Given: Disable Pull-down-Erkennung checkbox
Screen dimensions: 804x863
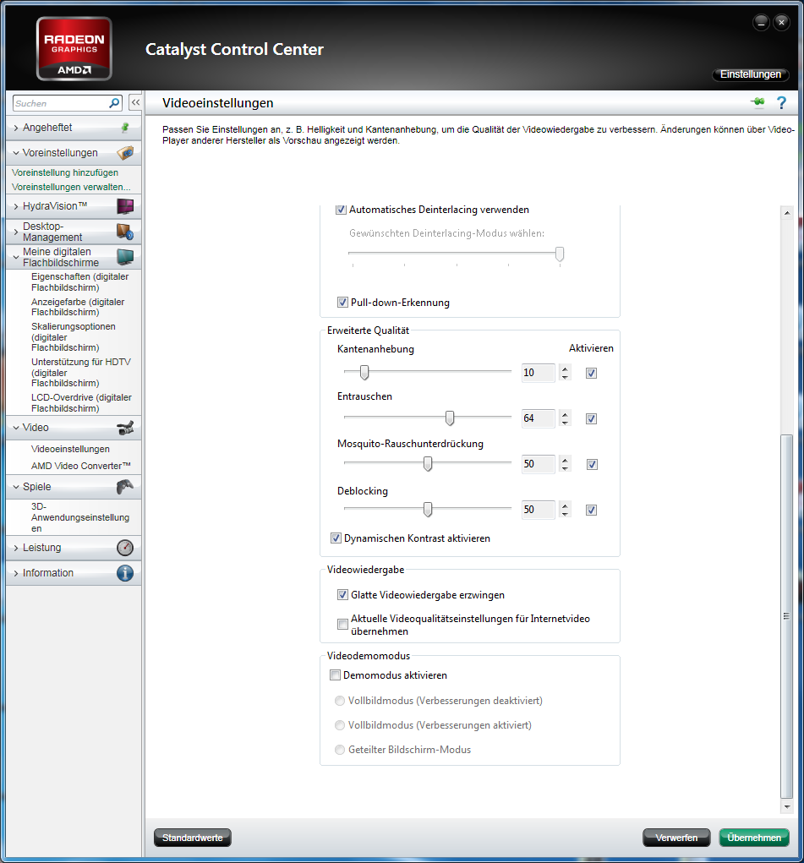Looking at the screenshot, I should pos(342,303).
